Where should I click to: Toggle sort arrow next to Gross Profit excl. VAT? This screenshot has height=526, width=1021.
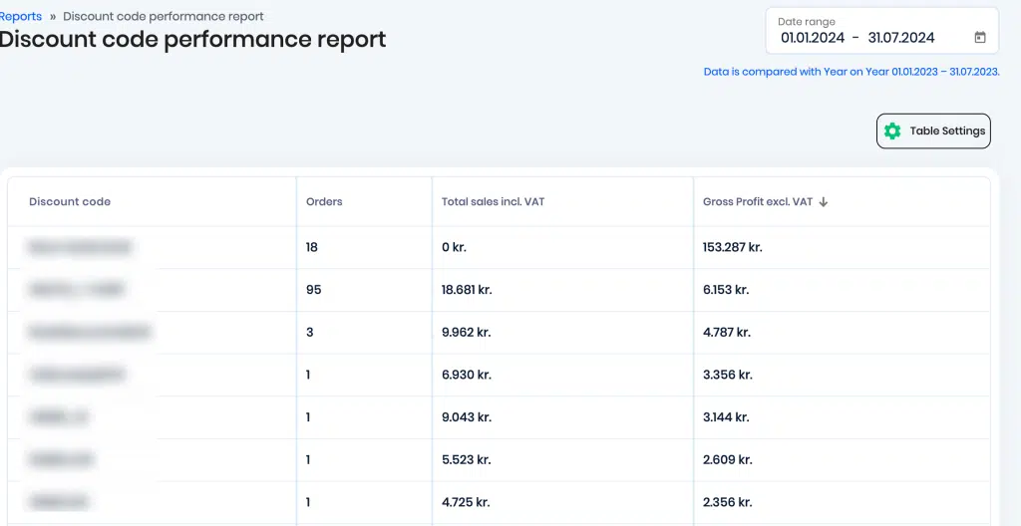(x=823, y=202)
